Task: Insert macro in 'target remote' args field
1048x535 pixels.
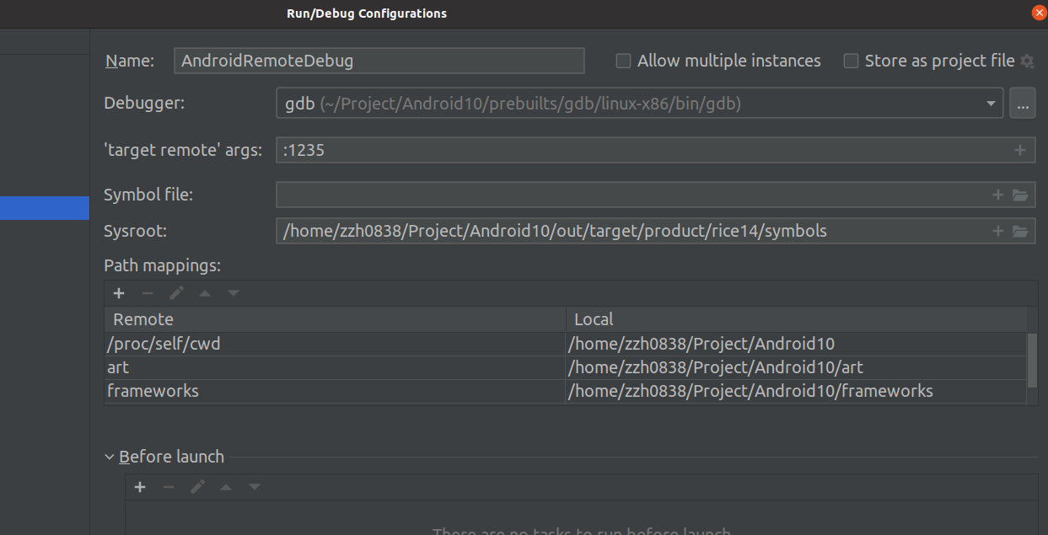Action: (x=1019, y=150)
